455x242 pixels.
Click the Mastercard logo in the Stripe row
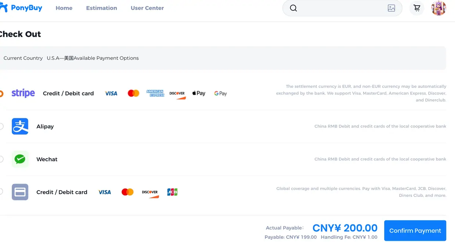pyautogui.click(x=133, y=93)
